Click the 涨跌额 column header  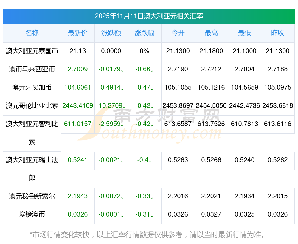pos(111,33)
